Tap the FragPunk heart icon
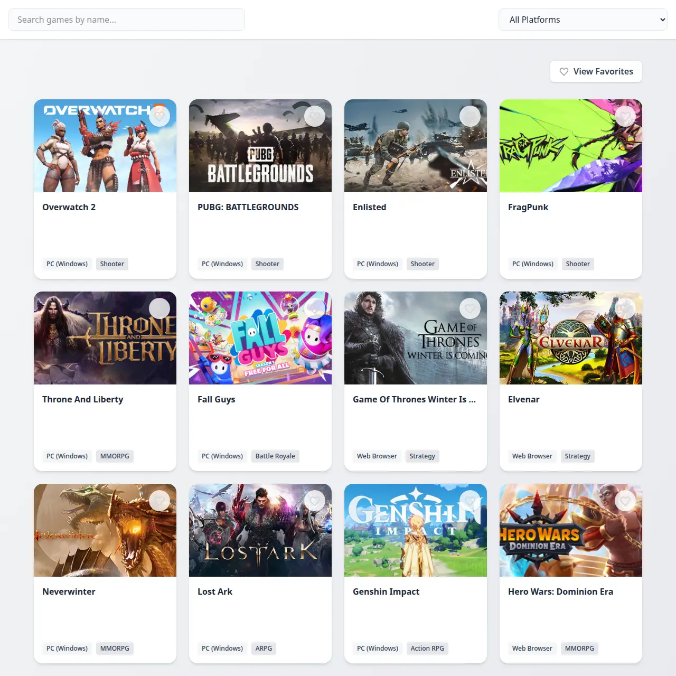The image size is (676, 676). 625,116
